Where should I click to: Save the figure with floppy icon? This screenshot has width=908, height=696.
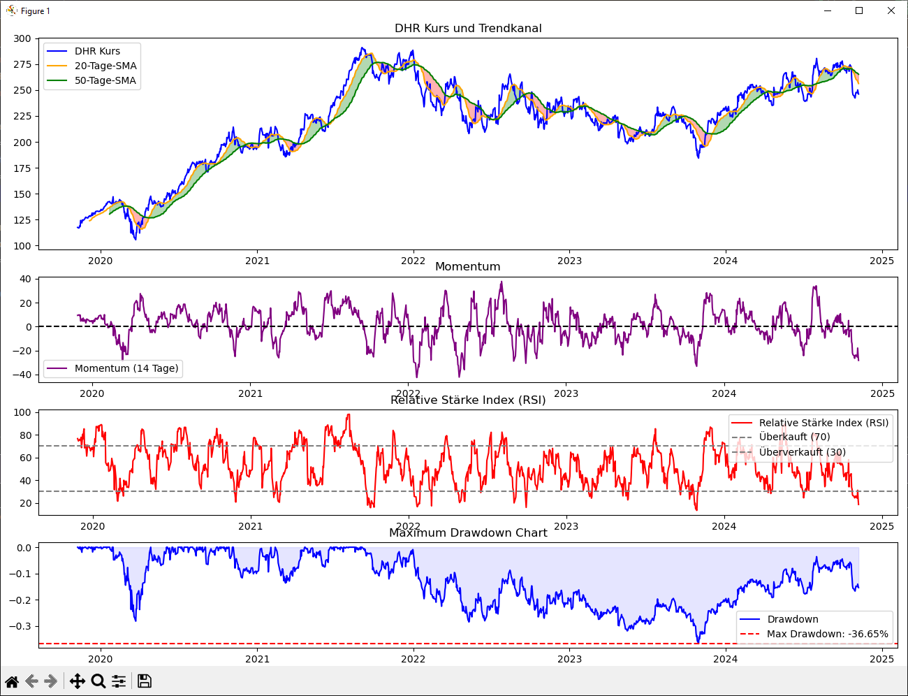click(x=145, y=681)
